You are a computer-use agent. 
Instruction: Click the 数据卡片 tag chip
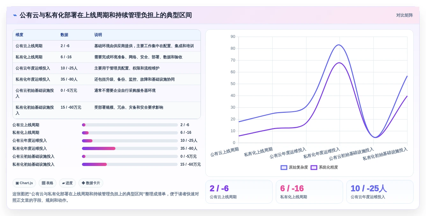pyautogui.click(x=91, y=183)
